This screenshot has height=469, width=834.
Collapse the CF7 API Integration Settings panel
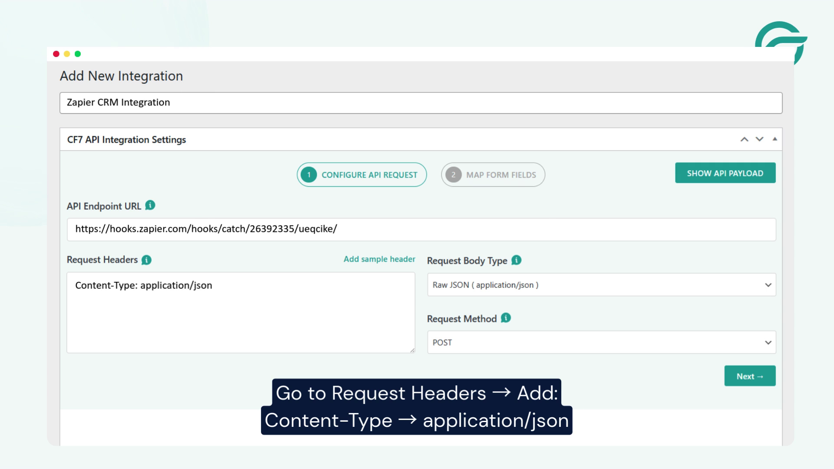(774, 139)
